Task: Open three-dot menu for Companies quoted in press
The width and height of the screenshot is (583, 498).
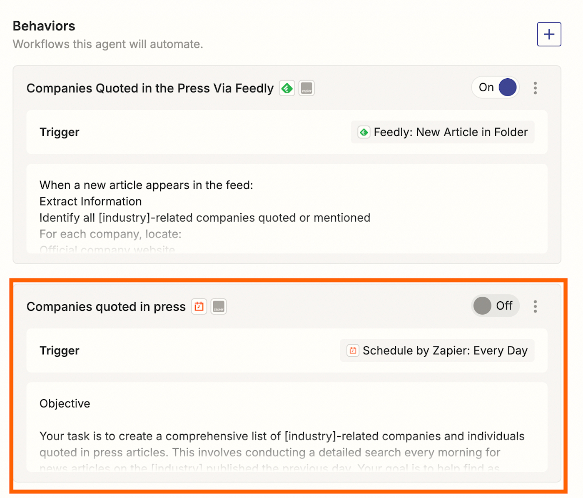Action: (x=535, y=306)
